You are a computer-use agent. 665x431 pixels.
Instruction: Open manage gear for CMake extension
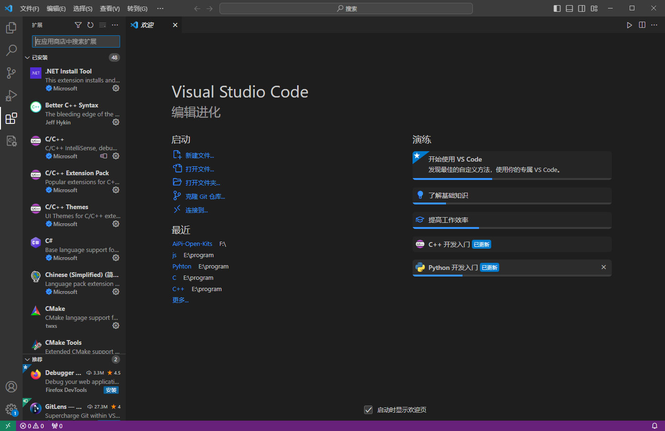tap(116, 325)
